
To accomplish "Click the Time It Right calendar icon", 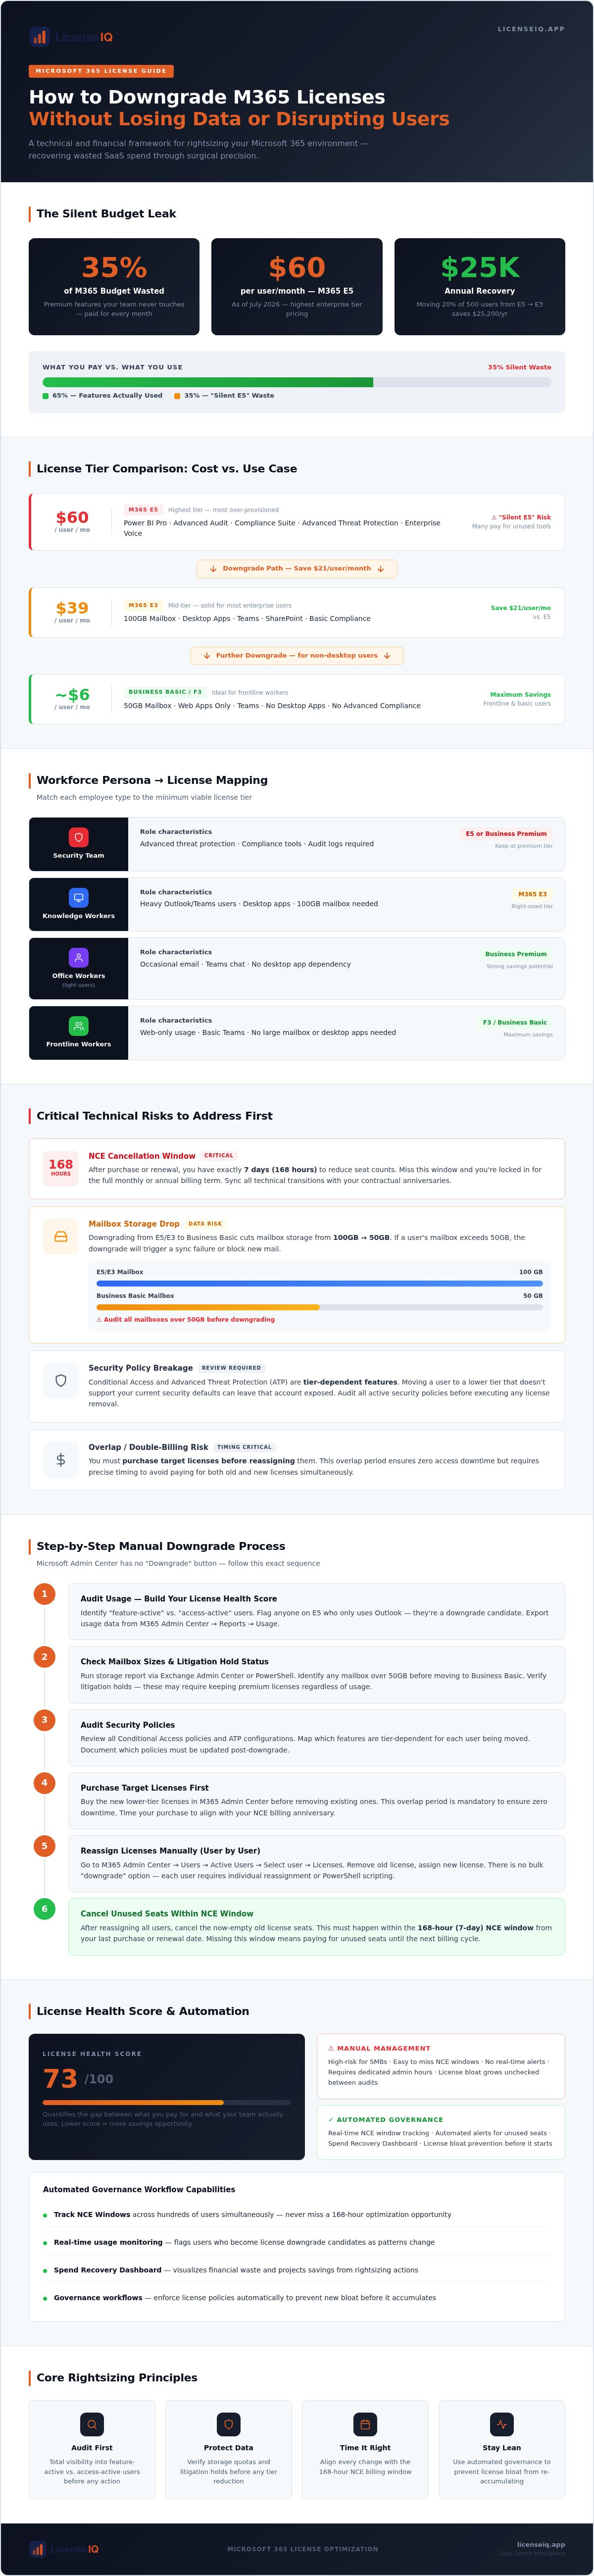I will [365, 2425].
